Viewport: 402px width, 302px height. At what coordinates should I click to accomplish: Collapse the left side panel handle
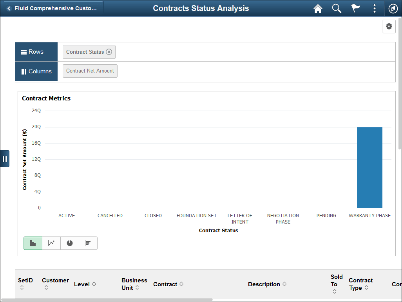(5, 158)
